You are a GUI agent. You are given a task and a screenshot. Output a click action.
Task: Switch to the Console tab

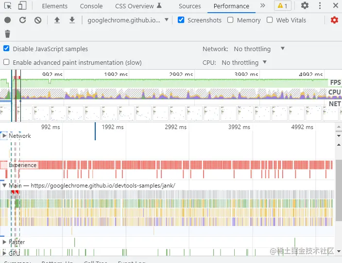[x=91, y=6]
